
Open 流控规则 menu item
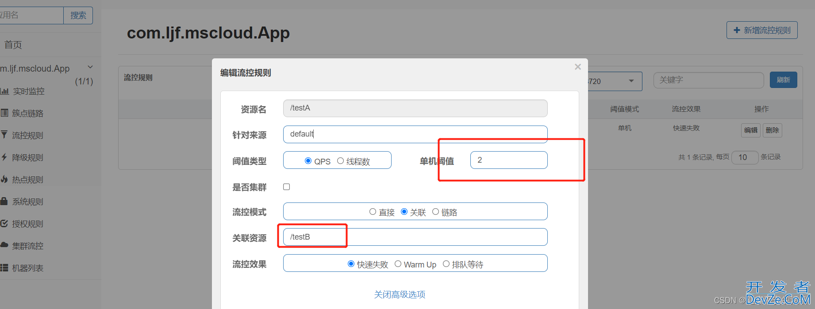(x=28, y=135)
